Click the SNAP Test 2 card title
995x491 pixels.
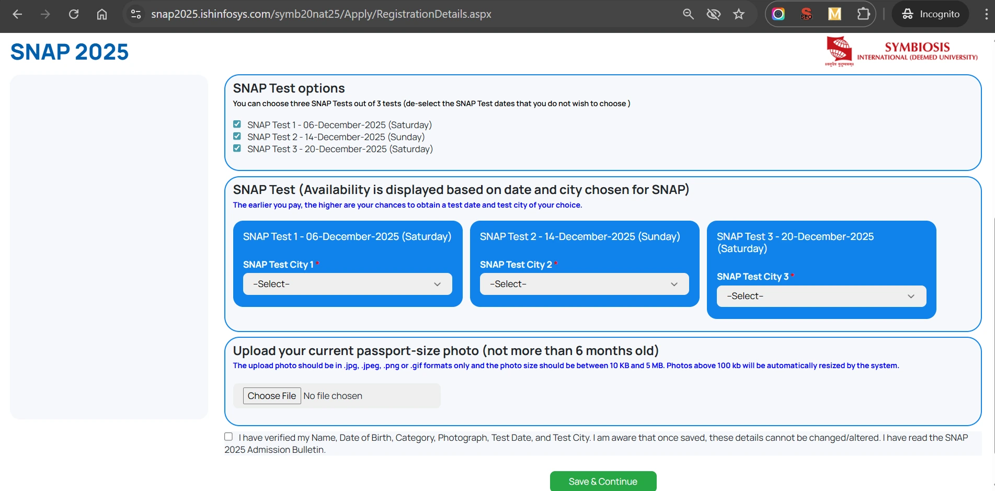click(580, 236)
